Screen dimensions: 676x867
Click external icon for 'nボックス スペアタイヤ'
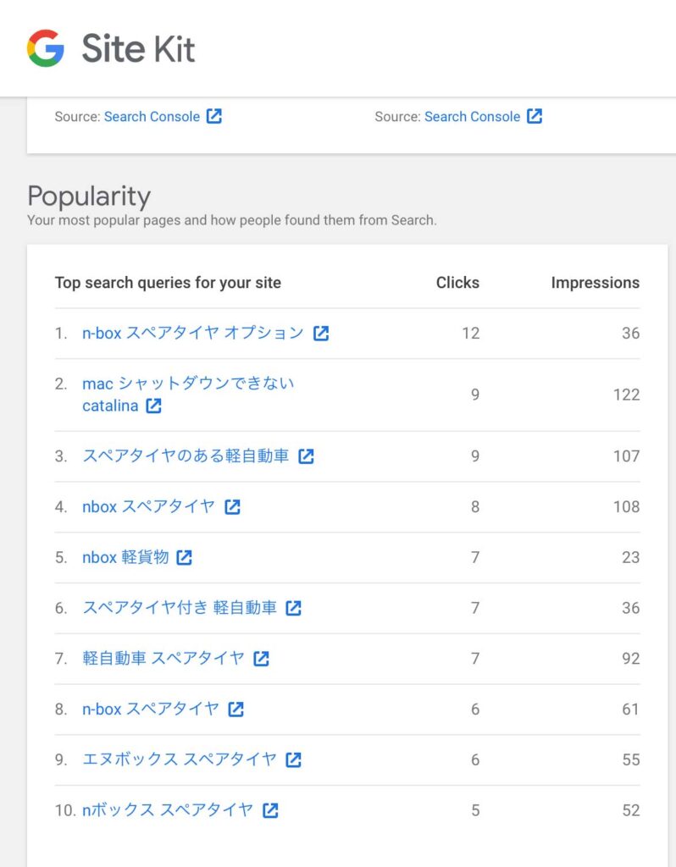(x=270, y=810)
